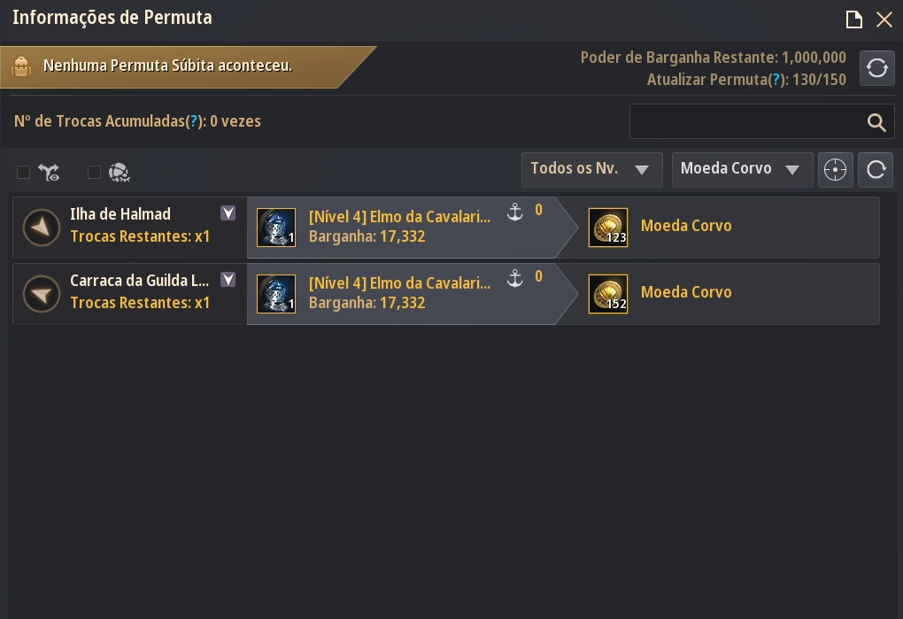Open the Moeda Corvo filter dropdown
This screenshot has height=619, width=903.
pos(742,169)
